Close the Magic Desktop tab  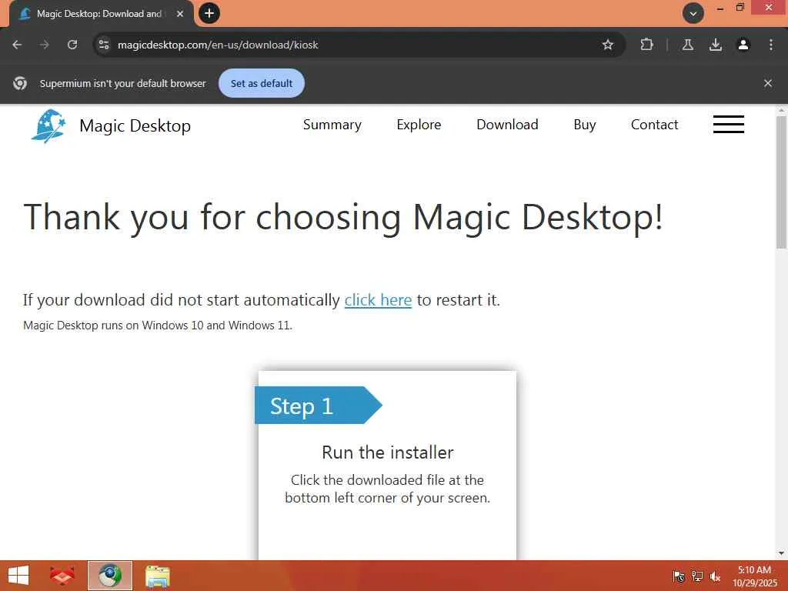coord(180,14)
